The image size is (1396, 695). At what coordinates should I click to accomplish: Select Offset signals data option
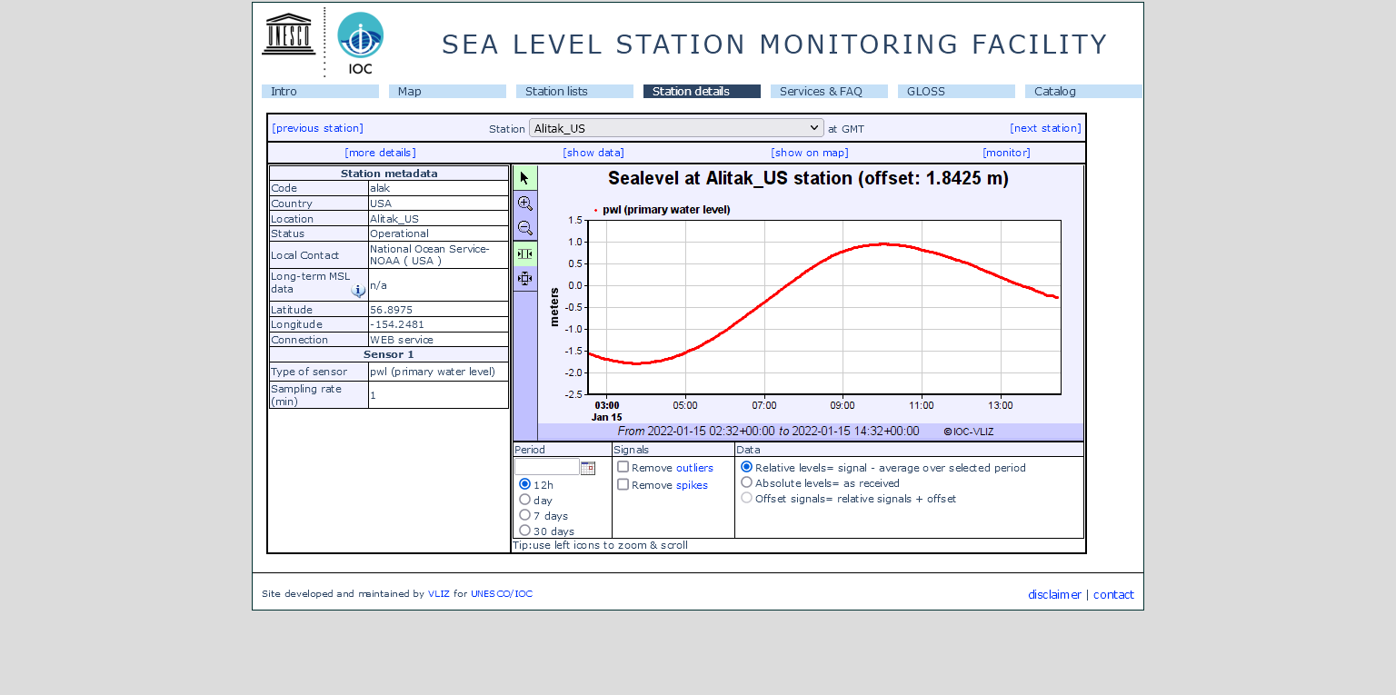pyautogui.click(x=747, y=498)
